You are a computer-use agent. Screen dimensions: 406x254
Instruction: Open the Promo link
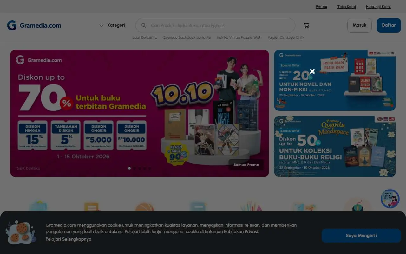321,7
